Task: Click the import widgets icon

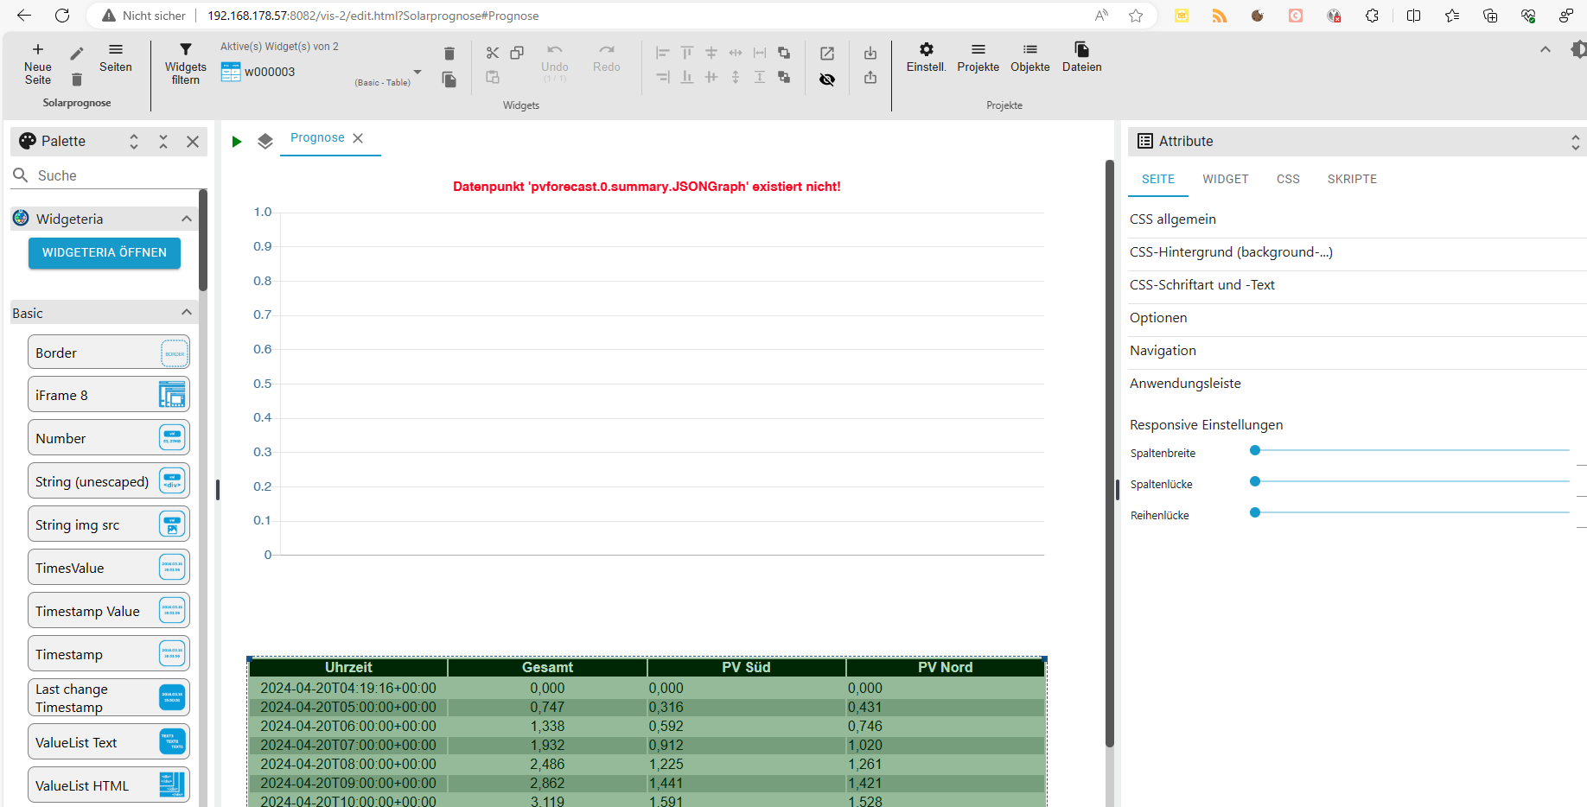Action: coord(870,53)
